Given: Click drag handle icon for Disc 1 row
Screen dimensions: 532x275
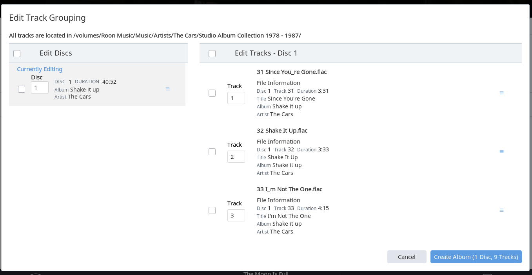Looking at the screenshot, I should (167, 89).
